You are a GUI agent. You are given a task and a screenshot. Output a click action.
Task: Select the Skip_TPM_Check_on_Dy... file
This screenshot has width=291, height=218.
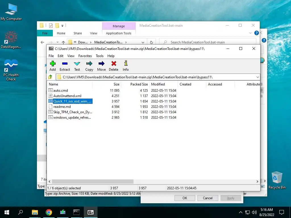(x=70, y=112)
